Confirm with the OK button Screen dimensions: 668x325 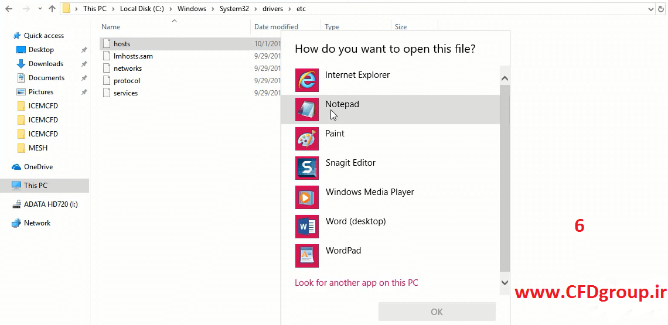(437, 312)
